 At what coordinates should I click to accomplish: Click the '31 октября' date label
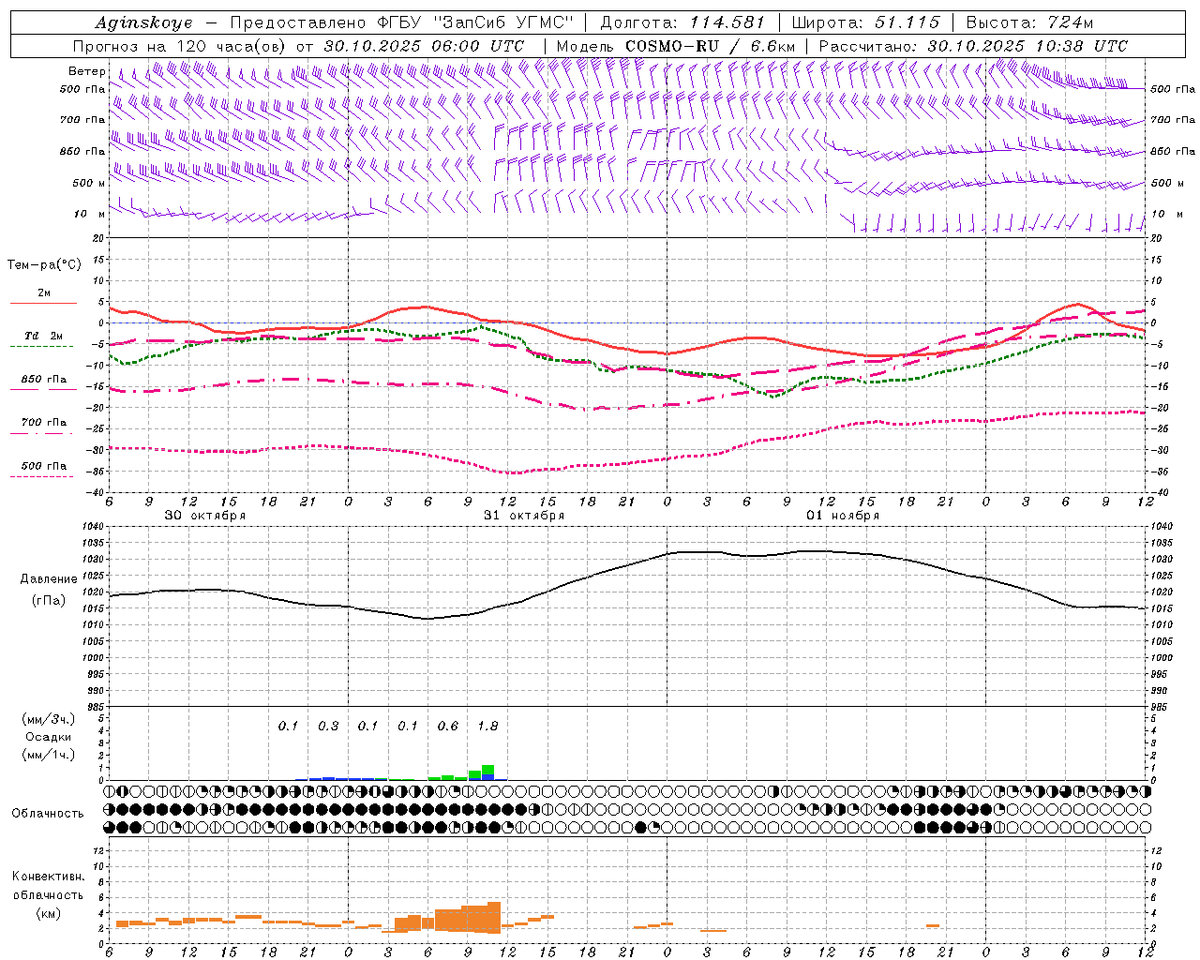524,516
